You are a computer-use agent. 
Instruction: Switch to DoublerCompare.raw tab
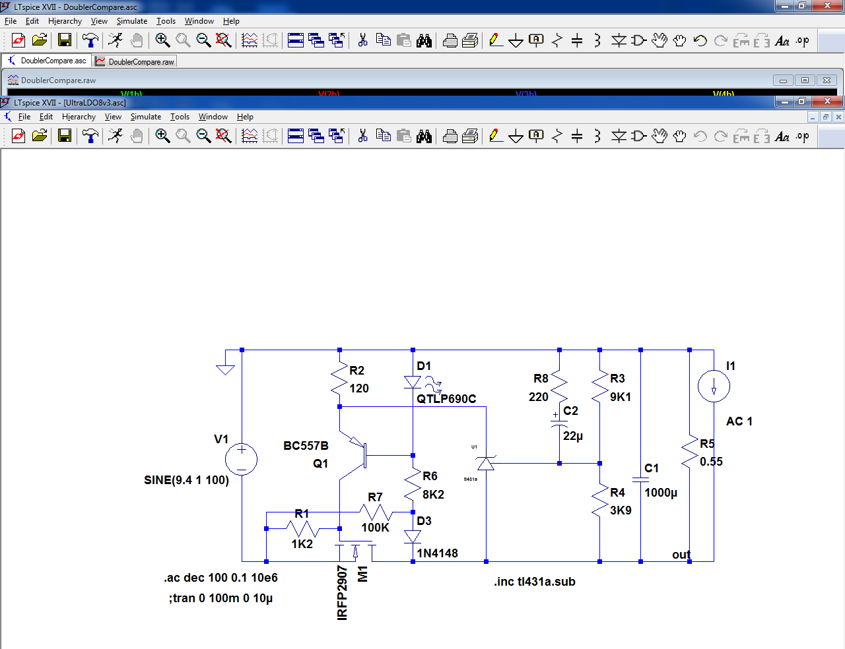pos(134,61)
